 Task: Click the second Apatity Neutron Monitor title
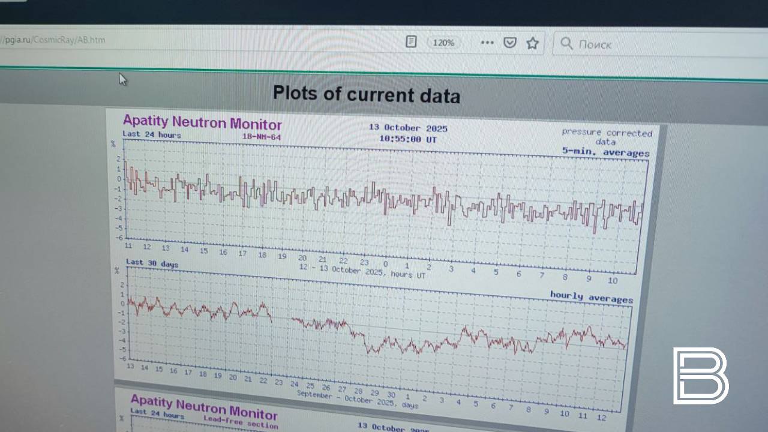(204, 407)
